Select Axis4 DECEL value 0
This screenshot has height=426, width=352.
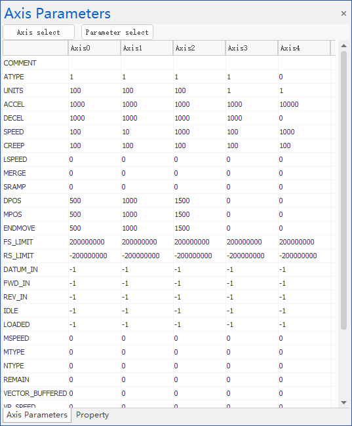[x=281, y=118]
